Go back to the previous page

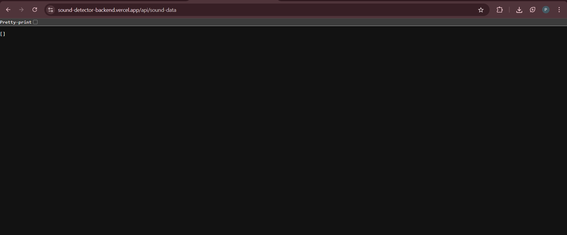coord(8,10)
